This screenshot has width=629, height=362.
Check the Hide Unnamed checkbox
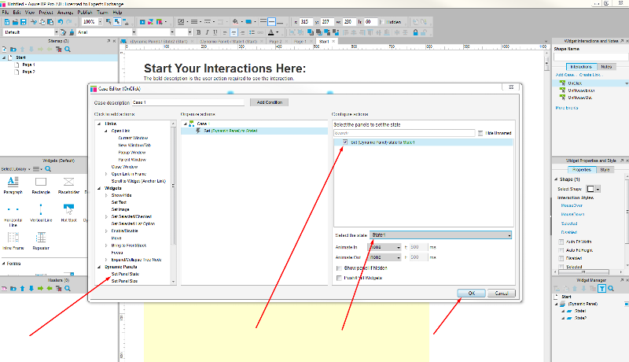point(480,133)
